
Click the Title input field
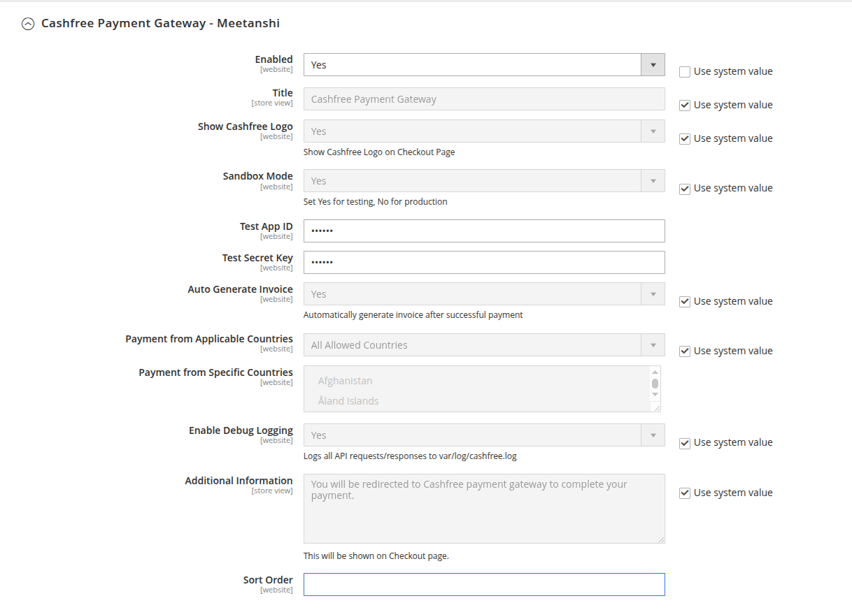coord(484,99)
